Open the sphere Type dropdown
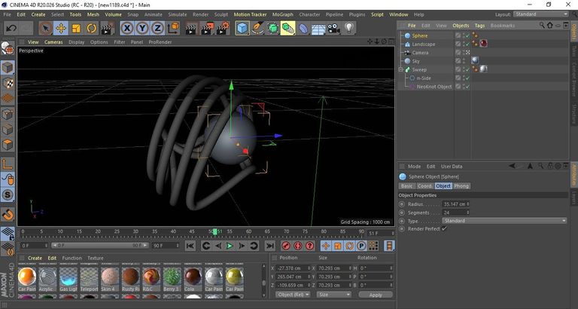Image resolution: width=578 pixels, height=309 pixels. click(x=504, y=221)
